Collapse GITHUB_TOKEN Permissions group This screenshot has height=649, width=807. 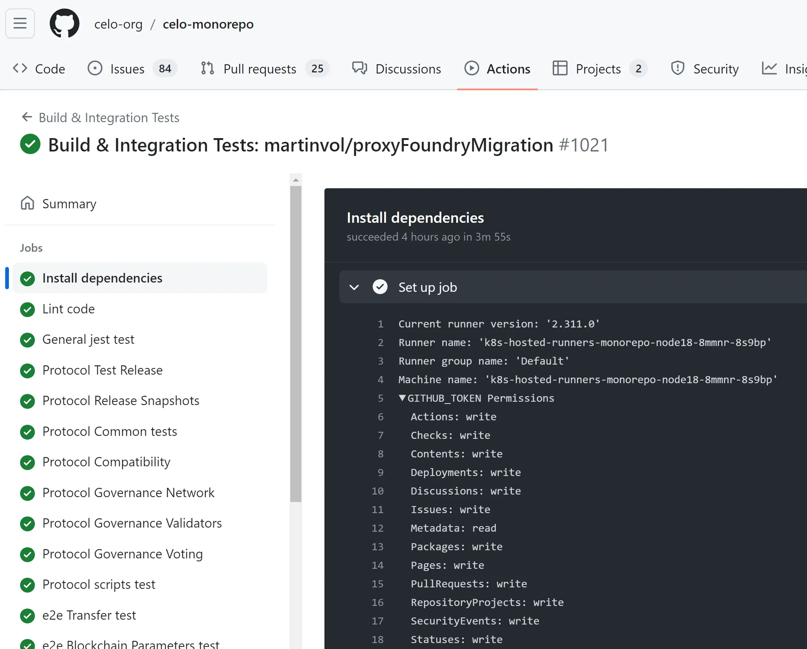pos(402,398)
